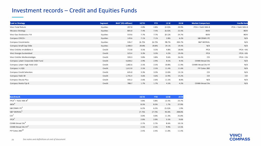Select the 'IPCA + 5%' hurdle rate
This screenshot has width=261, height=146.
coord(243,57)
